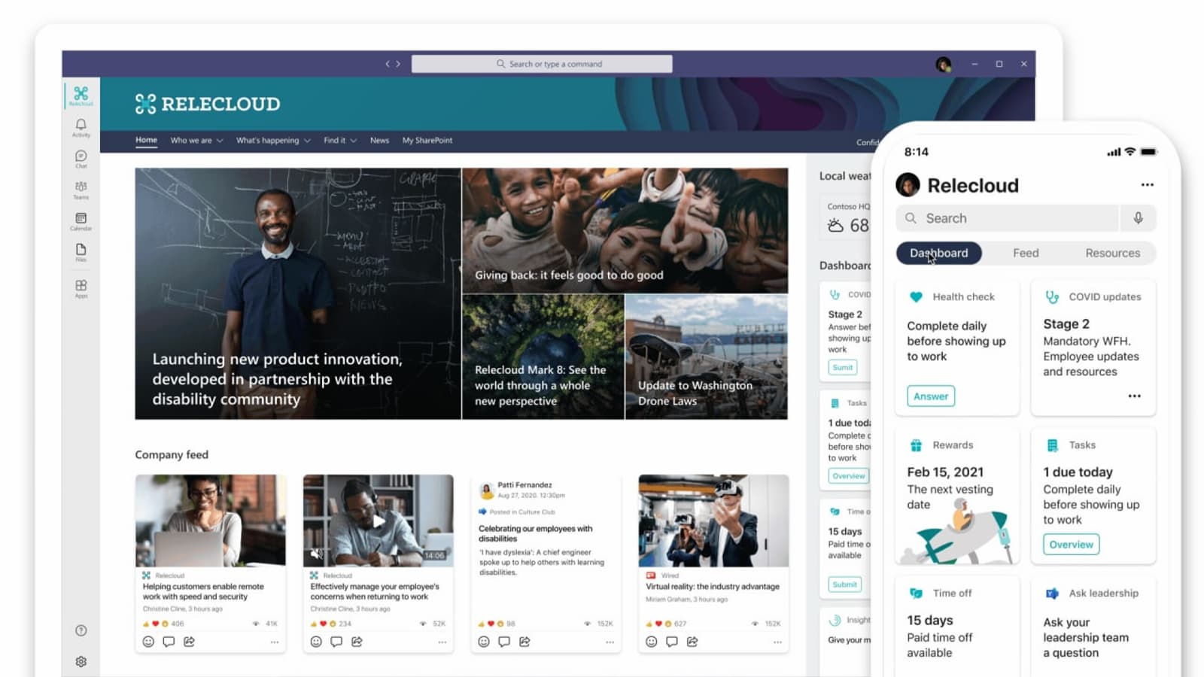Open Files in the Teams sidebar
The image size is (1204, 677).
pyautogui.click(x=81, y=252)
